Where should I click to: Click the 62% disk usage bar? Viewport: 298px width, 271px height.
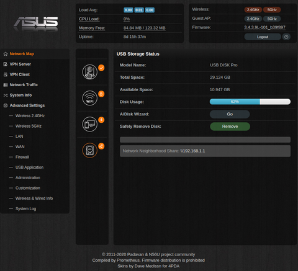tap(250, 102)
